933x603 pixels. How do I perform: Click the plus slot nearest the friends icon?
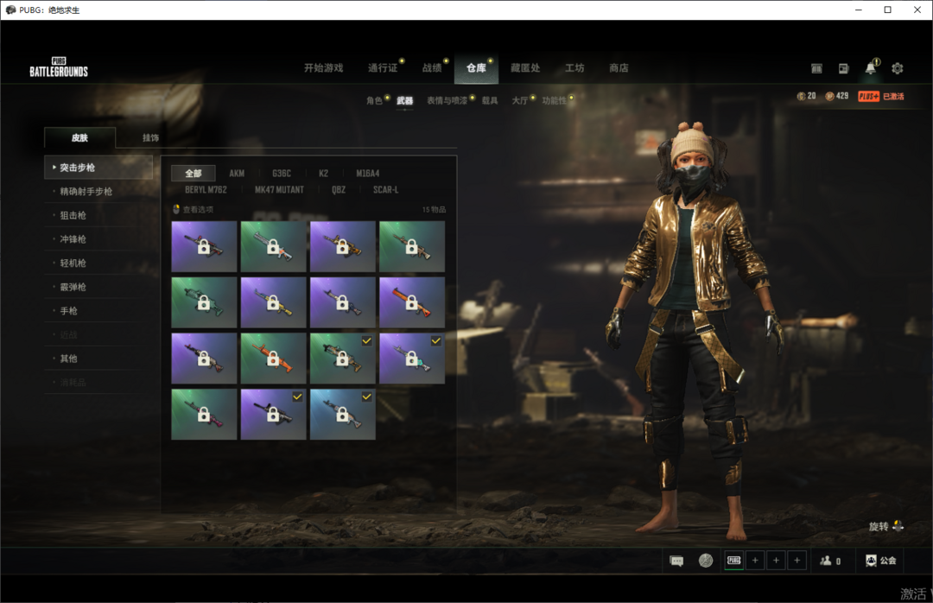click(797, 560)
